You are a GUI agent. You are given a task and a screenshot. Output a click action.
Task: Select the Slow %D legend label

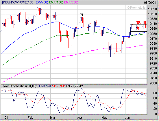[x=59, y=86]
